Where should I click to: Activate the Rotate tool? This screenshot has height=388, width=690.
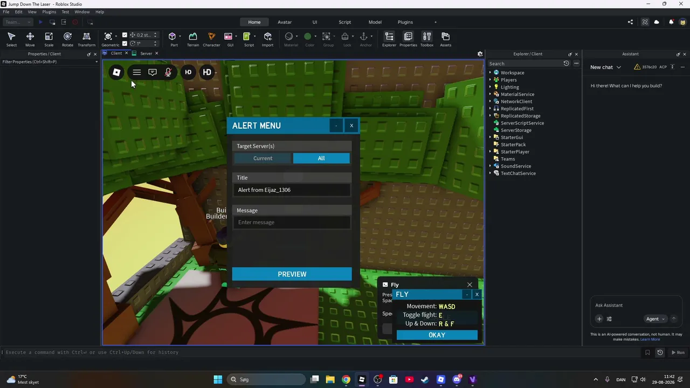pyautogui.click(x=67, y=39)
